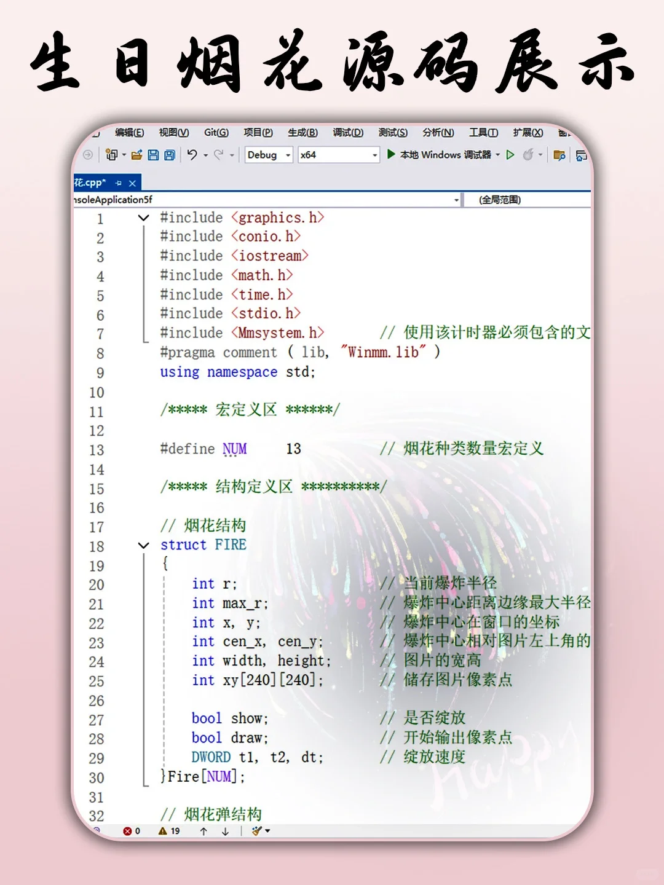
Task: Click the find in files folder icon
Action: click(x=559, y=155)
